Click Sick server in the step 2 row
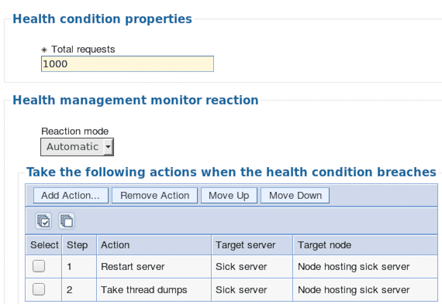The image size is (442, 304). (241, 289)
